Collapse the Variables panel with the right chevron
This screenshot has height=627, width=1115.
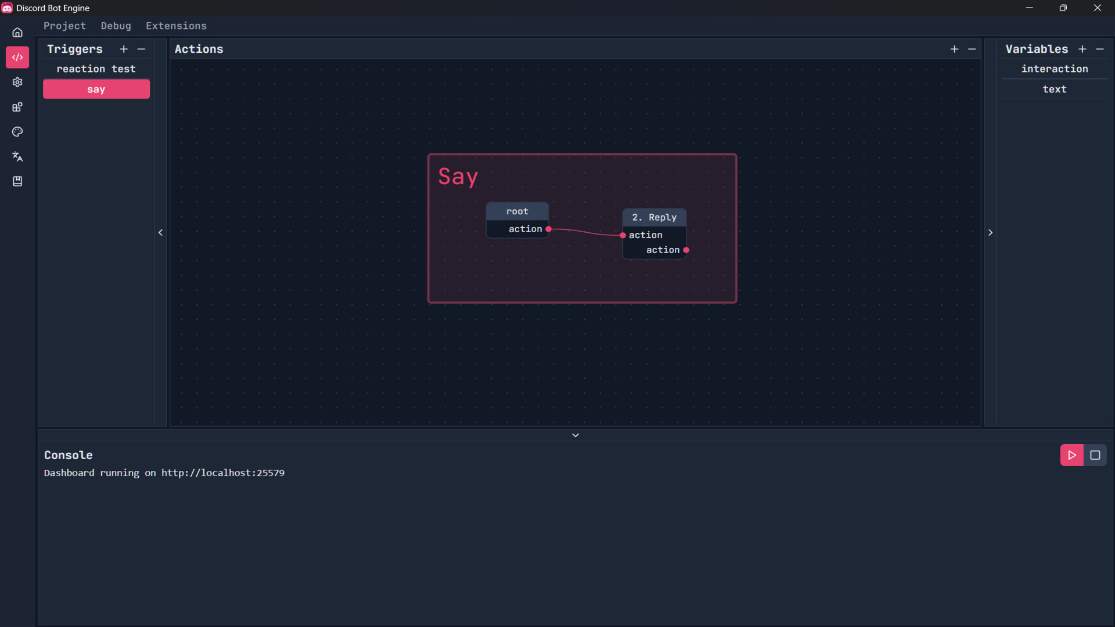pyautogui.click(x=990, y=232)
